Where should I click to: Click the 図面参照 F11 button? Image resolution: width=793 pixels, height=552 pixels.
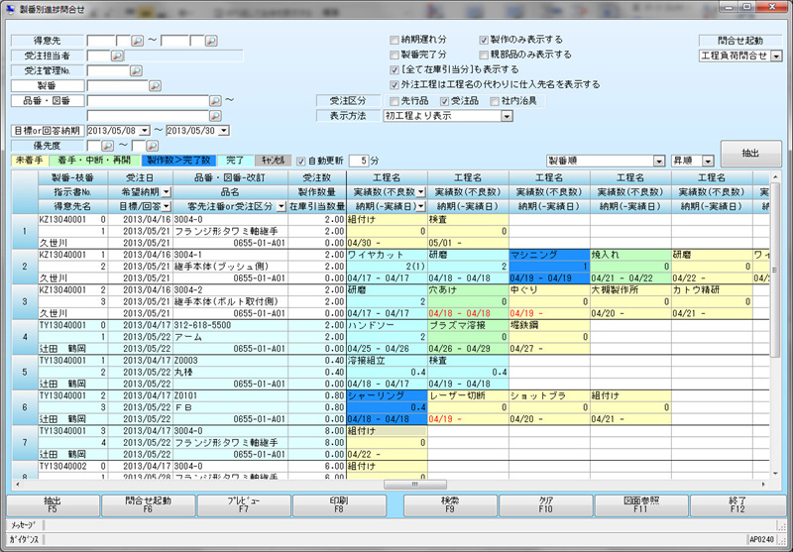pos(640,505)
